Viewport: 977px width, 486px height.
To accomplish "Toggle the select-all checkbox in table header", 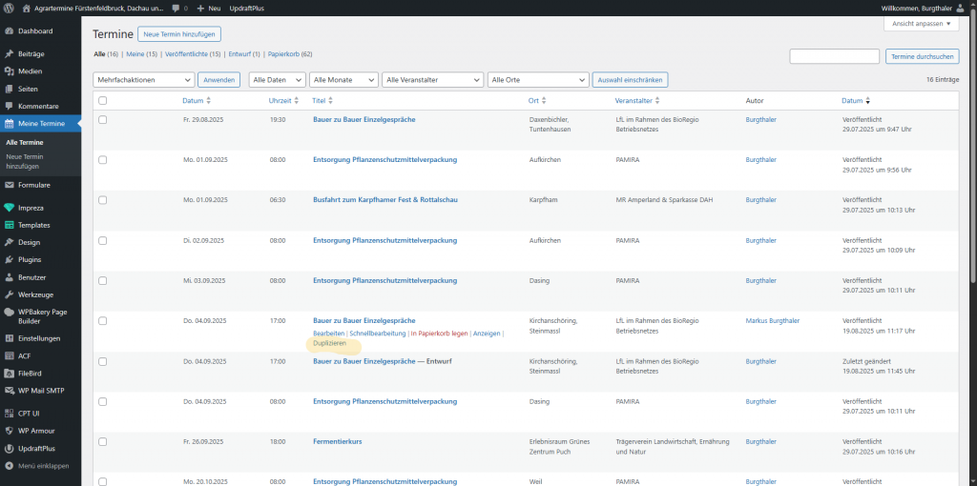I will (102, 100).
